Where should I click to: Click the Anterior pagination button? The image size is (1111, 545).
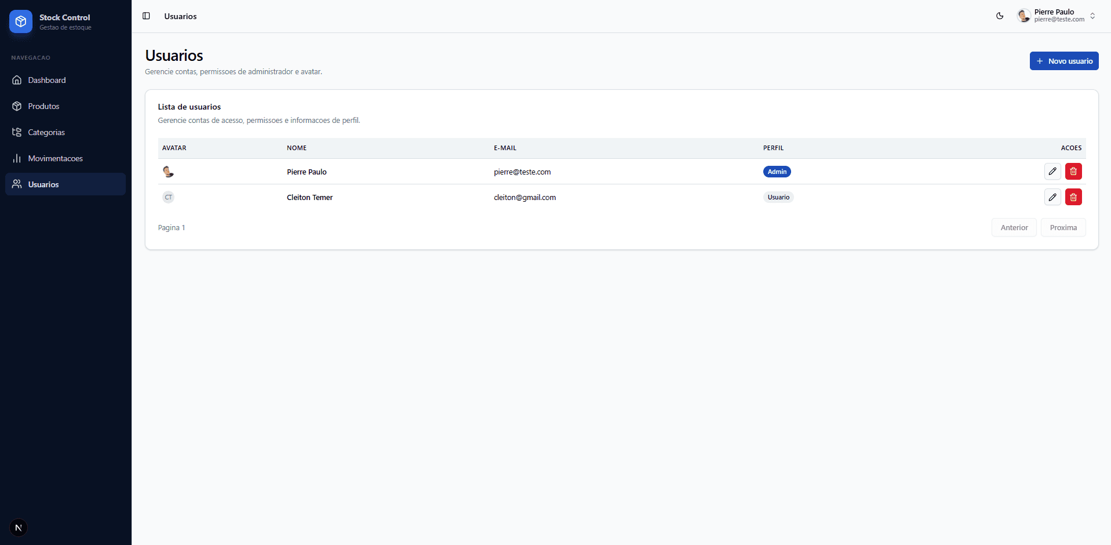pos(1014,227)
